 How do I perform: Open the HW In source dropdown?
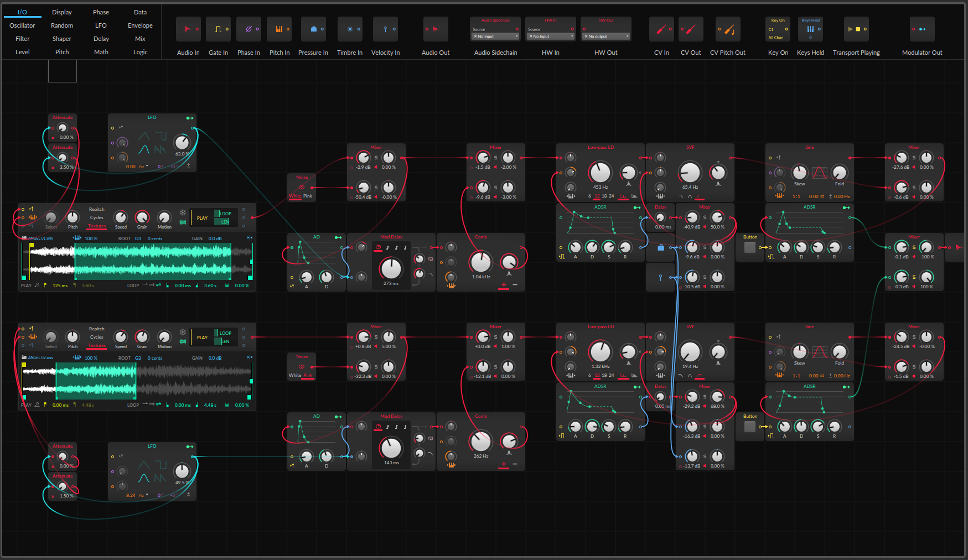[551, 37]
